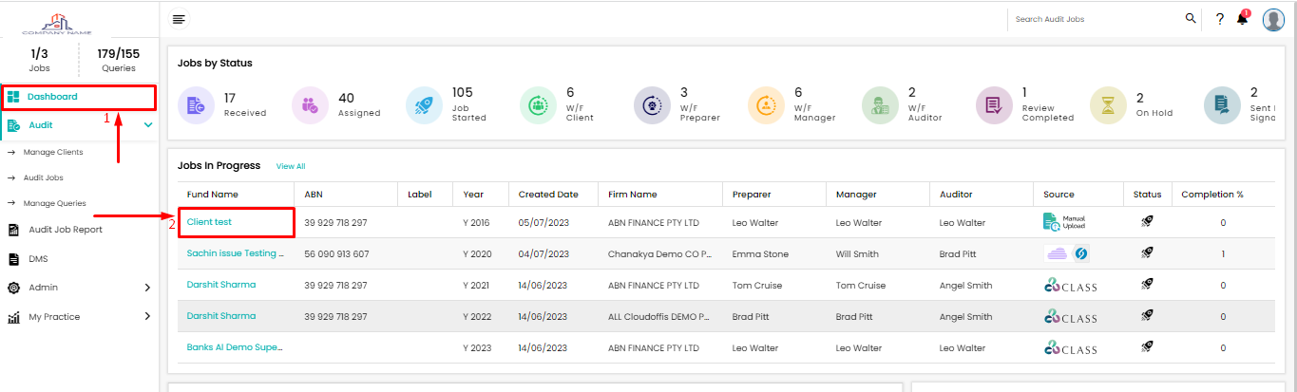Click the 105 Job Started count
The image size is (1297, 392).
pos(462,93)
